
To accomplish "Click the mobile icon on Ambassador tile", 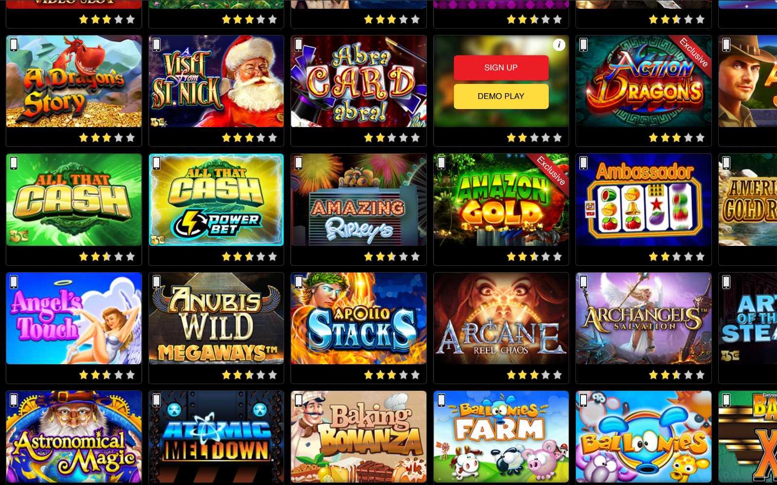I will coord(583,163).
